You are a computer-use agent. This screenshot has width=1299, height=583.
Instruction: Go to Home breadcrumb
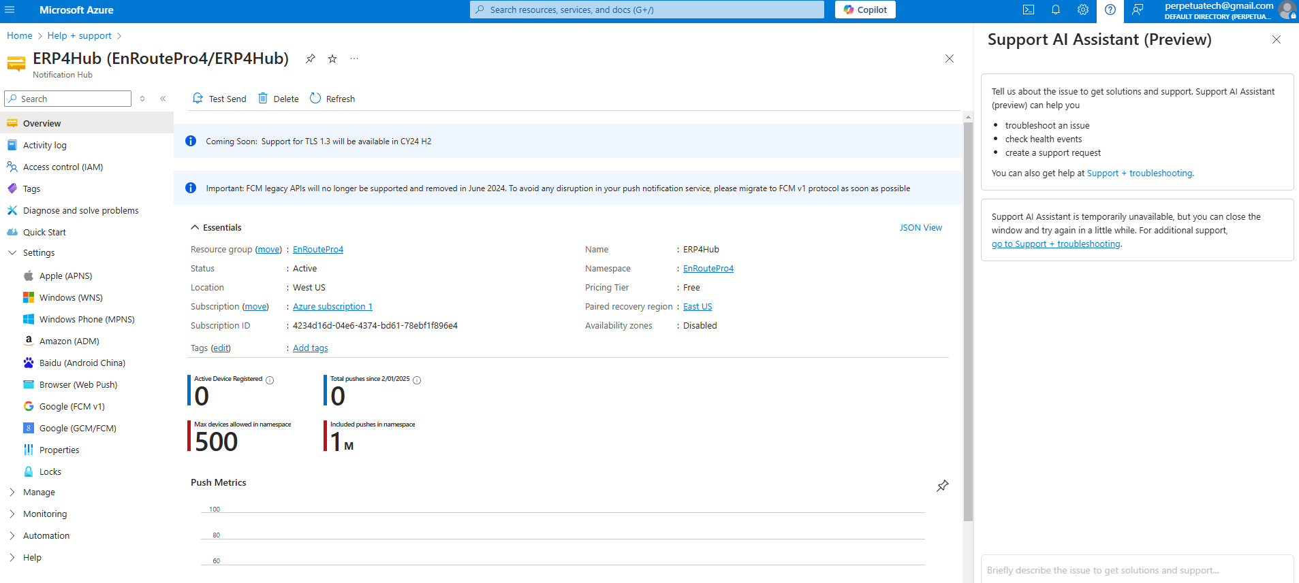point(20,35)
